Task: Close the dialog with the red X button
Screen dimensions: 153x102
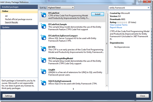Action: [x=147, y=1]
